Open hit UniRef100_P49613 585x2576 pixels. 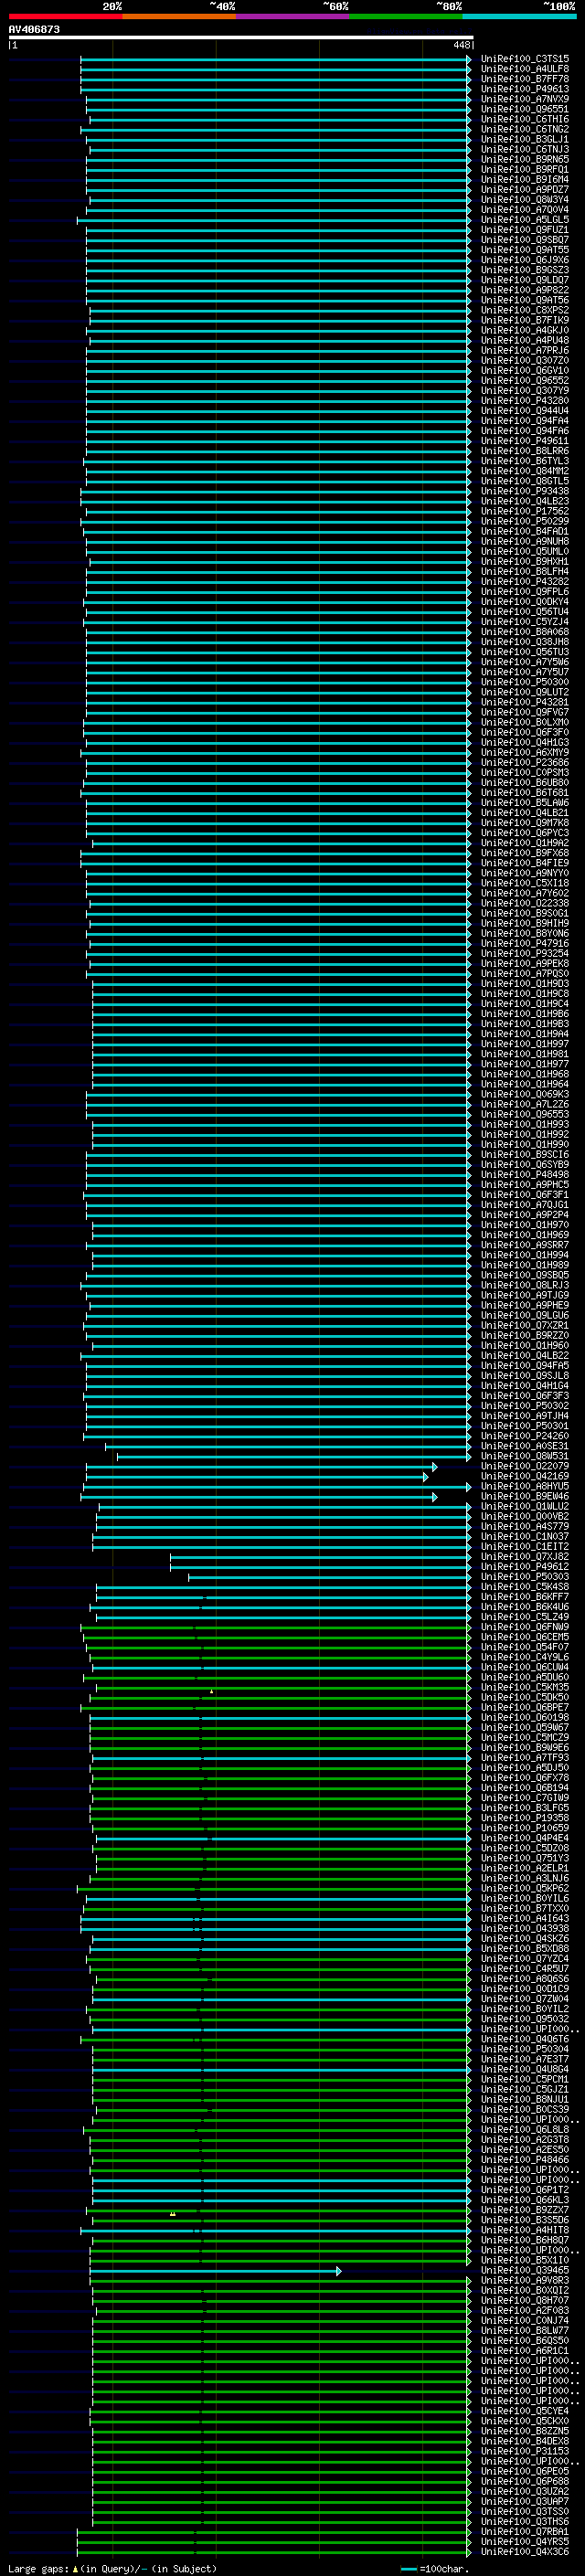point(525,89)
